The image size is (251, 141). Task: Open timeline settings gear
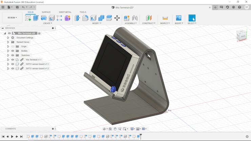247,137
